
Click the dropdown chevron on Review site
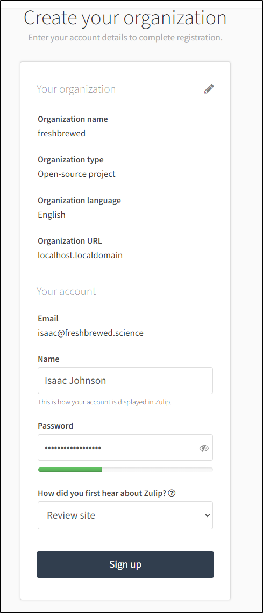[207, 515]
